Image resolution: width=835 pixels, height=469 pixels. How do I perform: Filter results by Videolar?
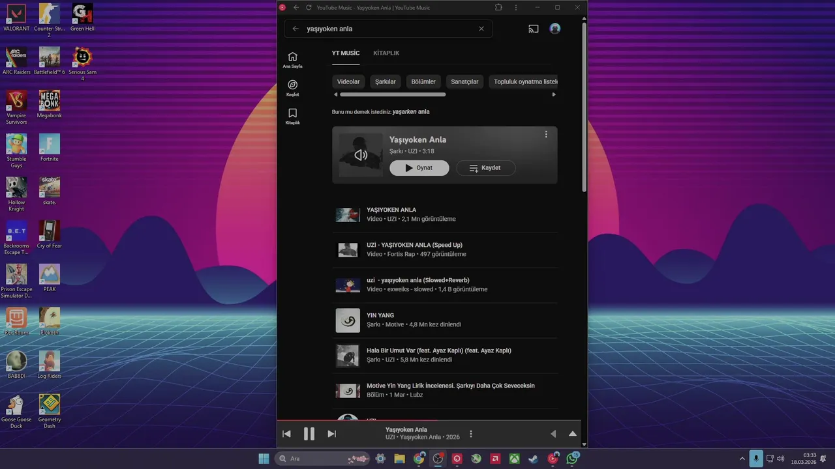click(x=348, y=82)
